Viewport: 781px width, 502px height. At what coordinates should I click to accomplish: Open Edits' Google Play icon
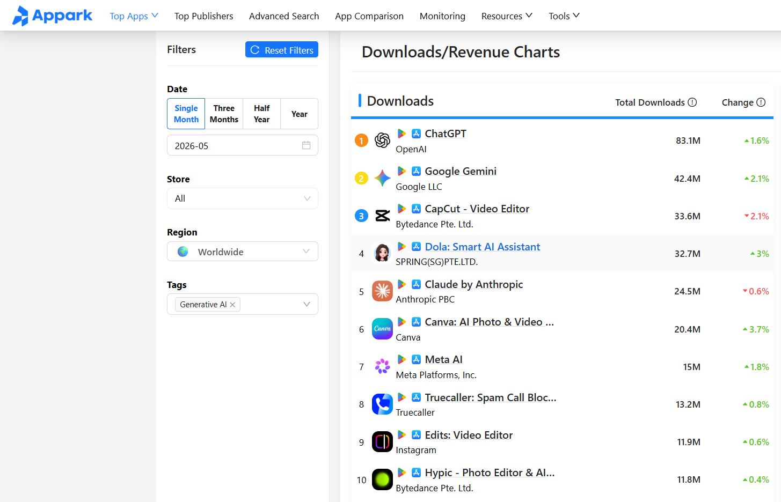402,435
